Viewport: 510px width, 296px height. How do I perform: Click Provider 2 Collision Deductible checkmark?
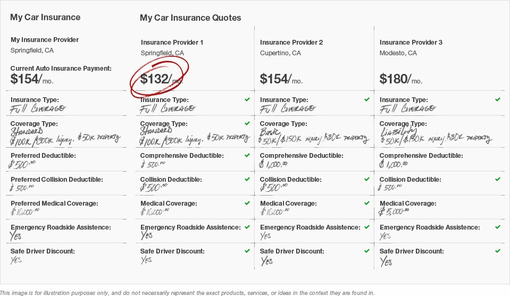pos(367,179)
